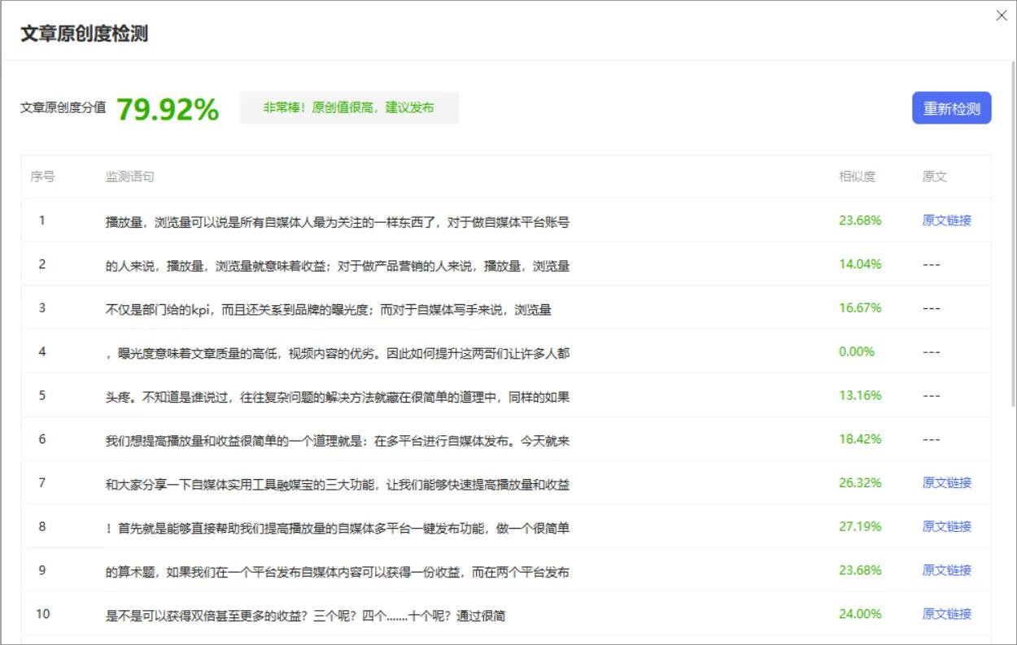Image resolution: width=1017 pixels, height=645 pixels.
Task: Click the 26.32% similarity value in row 7
Action: click(861, 482)
